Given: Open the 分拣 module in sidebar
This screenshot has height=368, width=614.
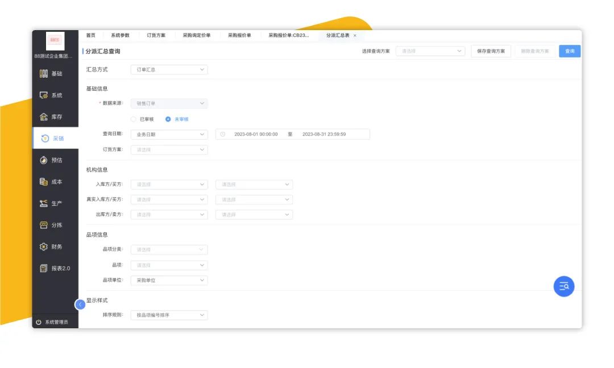Looking at the screenshot, I should tap(55, 225).
